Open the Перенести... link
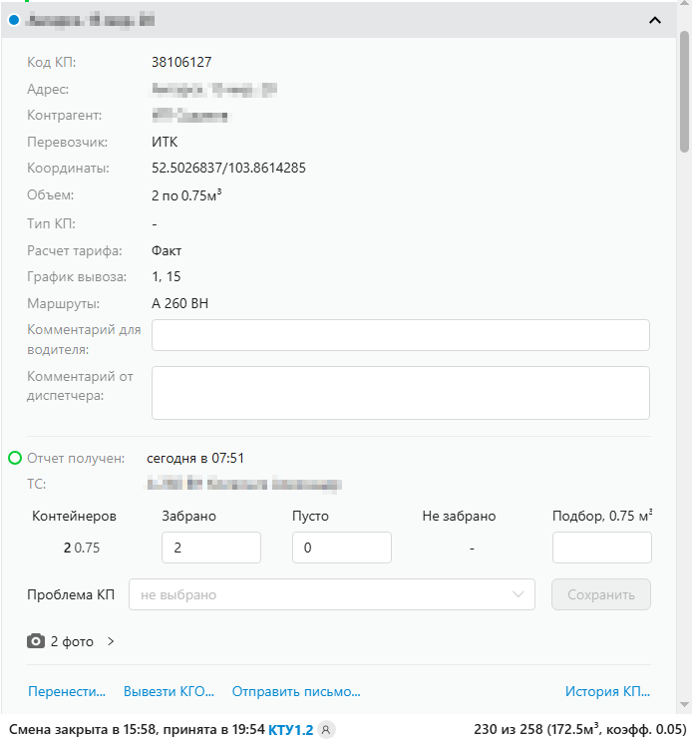692x740 pixels. click(x=67, y=690)
